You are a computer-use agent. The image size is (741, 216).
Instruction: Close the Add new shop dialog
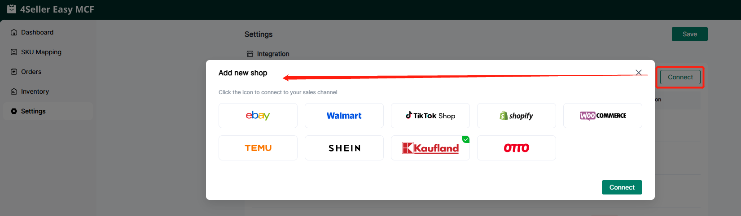[638, 73]
